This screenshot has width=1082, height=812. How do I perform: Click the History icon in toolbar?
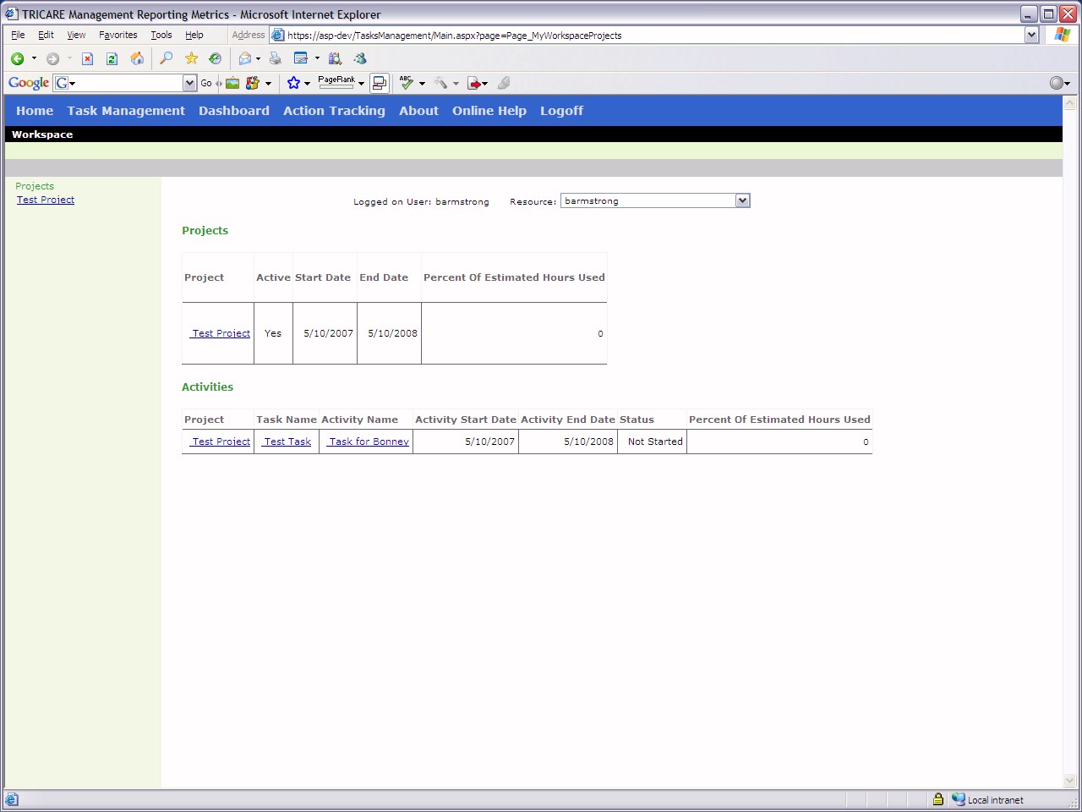(216, 58)
